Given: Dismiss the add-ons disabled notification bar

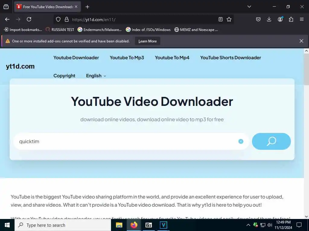Looking at the screenshot, I should (x=301, y=41).
